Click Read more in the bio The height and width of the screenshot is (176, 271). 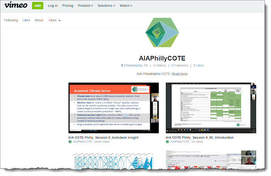[180, 74]
